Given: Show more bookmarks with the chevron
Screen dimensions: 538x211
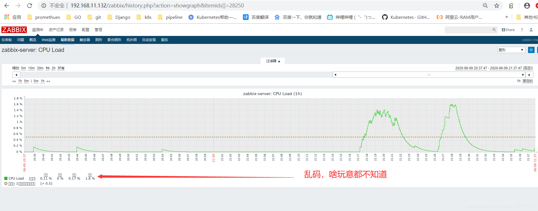Looking at the screenshot, I should click(x=507, y=17).
